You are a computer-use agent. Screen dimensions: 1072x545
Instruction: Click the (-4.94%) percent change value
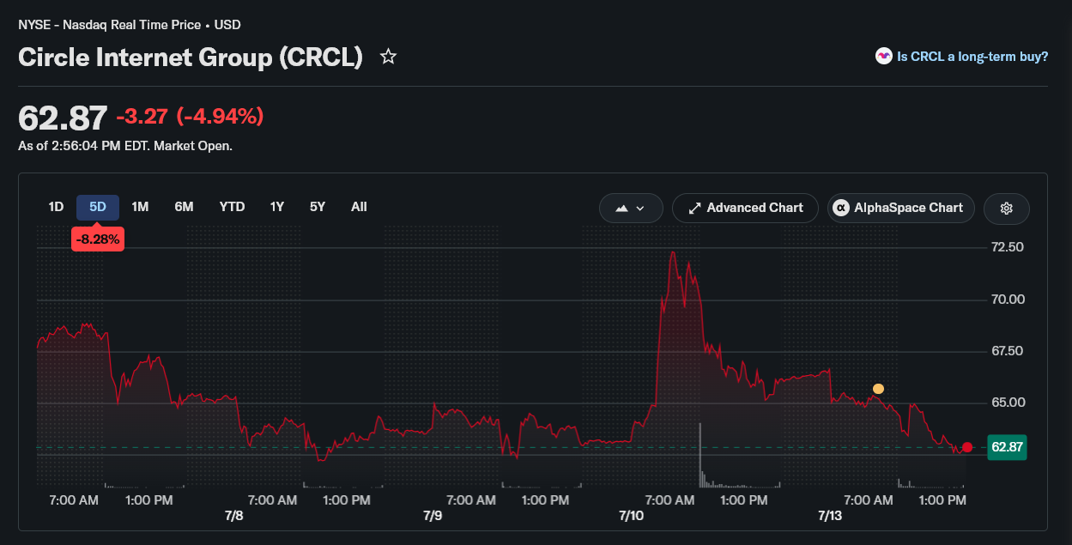coord(220,116)
